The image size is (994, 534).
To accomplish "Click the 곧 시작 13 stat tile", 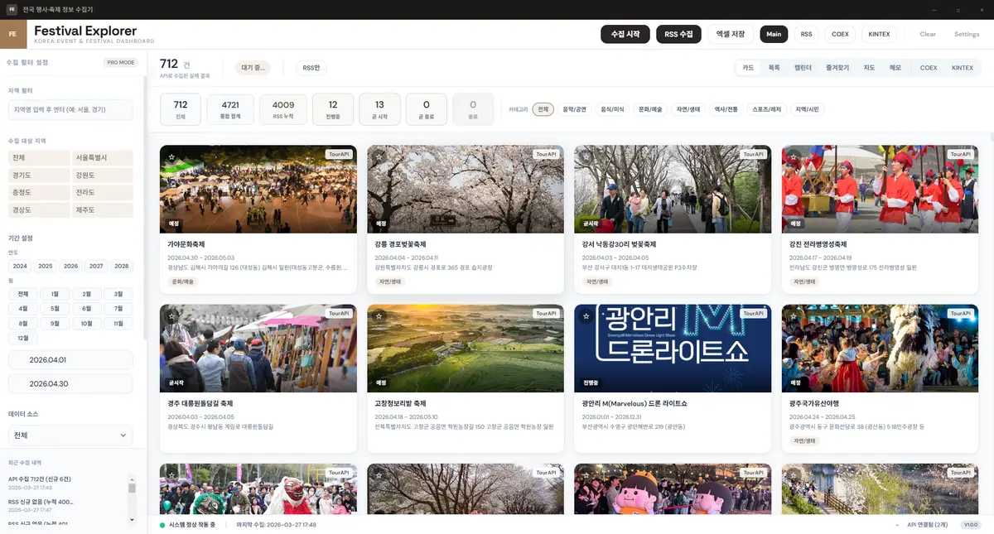I will pyautogui.click(x=379, y=109).
